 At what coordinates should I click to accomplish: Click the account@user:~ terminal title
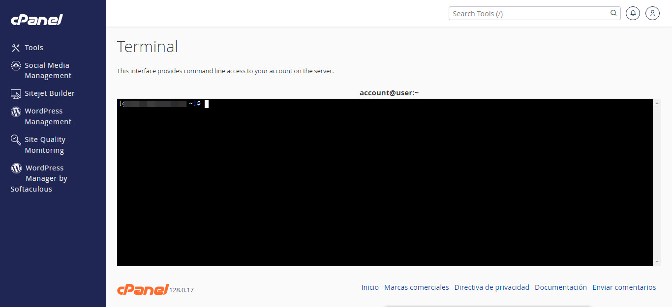(389, 92)
